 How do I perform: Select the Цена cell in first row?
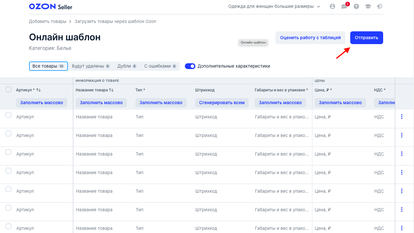point(342,119)
